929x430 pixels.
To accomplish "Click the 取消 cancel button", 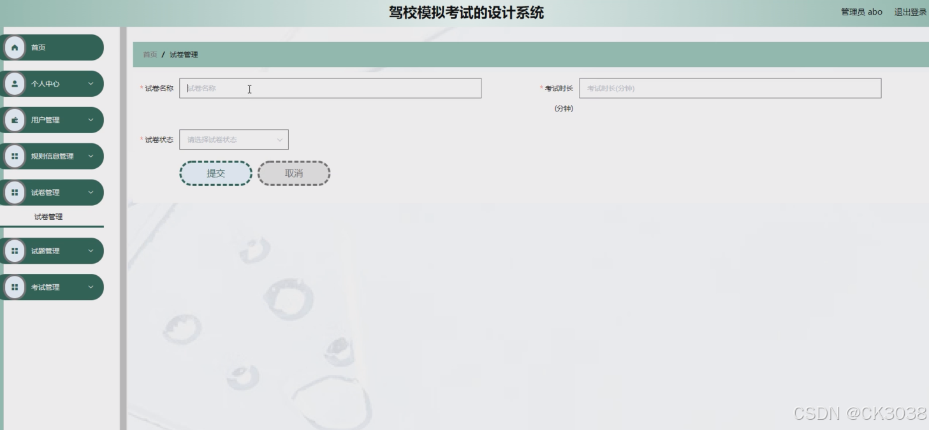I will tap(293, 173).
